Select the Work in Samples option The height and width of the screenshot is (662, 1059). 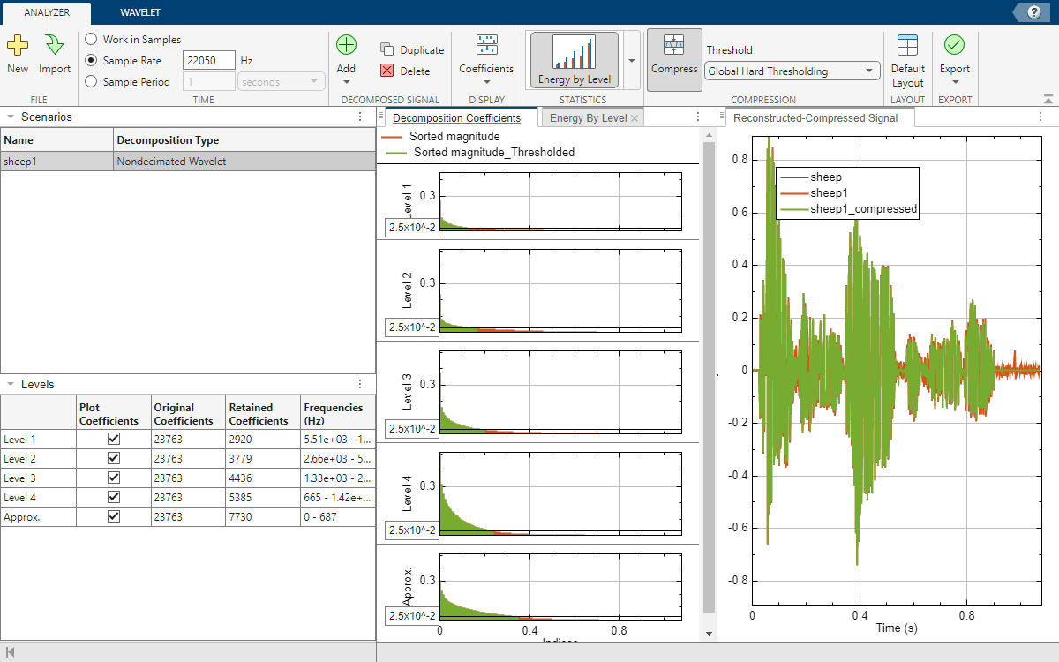(92, 40)
